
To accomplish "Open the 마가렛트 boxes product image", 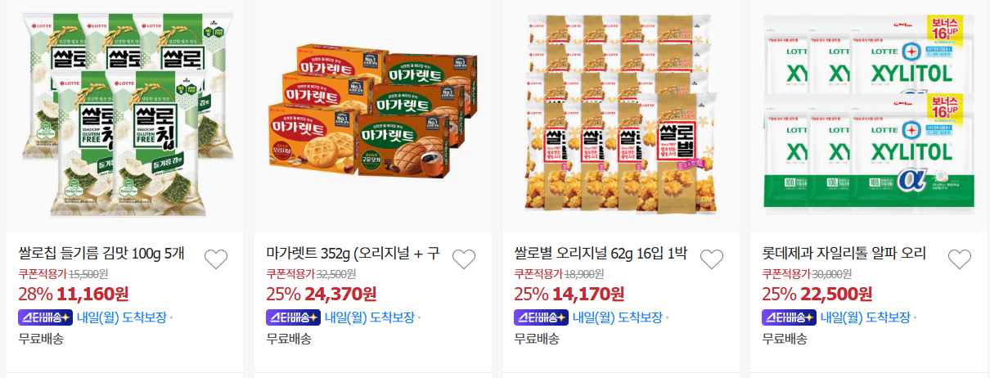I will (372, 115).
